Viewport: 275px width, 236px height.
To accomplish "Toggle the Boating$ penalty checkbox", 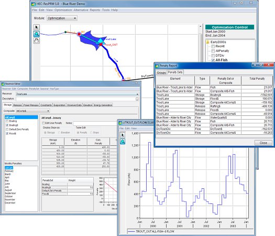I will pos(7,125).
